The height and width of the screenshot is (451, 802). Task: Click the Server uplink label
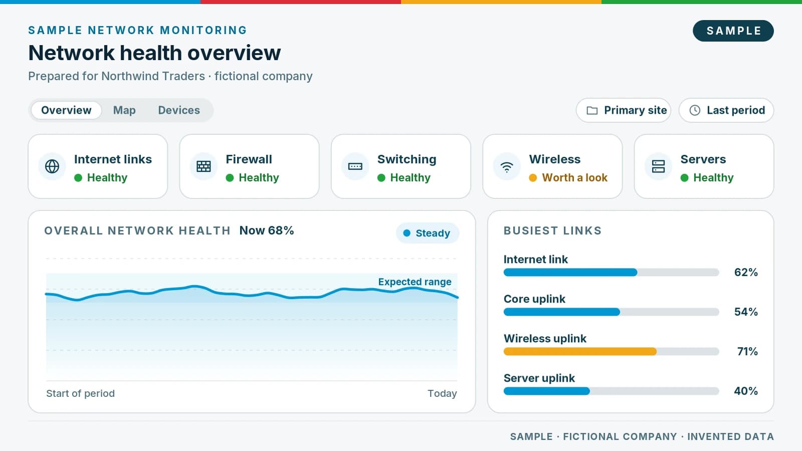coord(539,378)
